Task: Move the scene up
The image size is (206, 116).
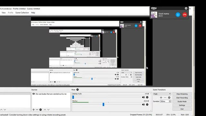Action: [x=1, y=110]
